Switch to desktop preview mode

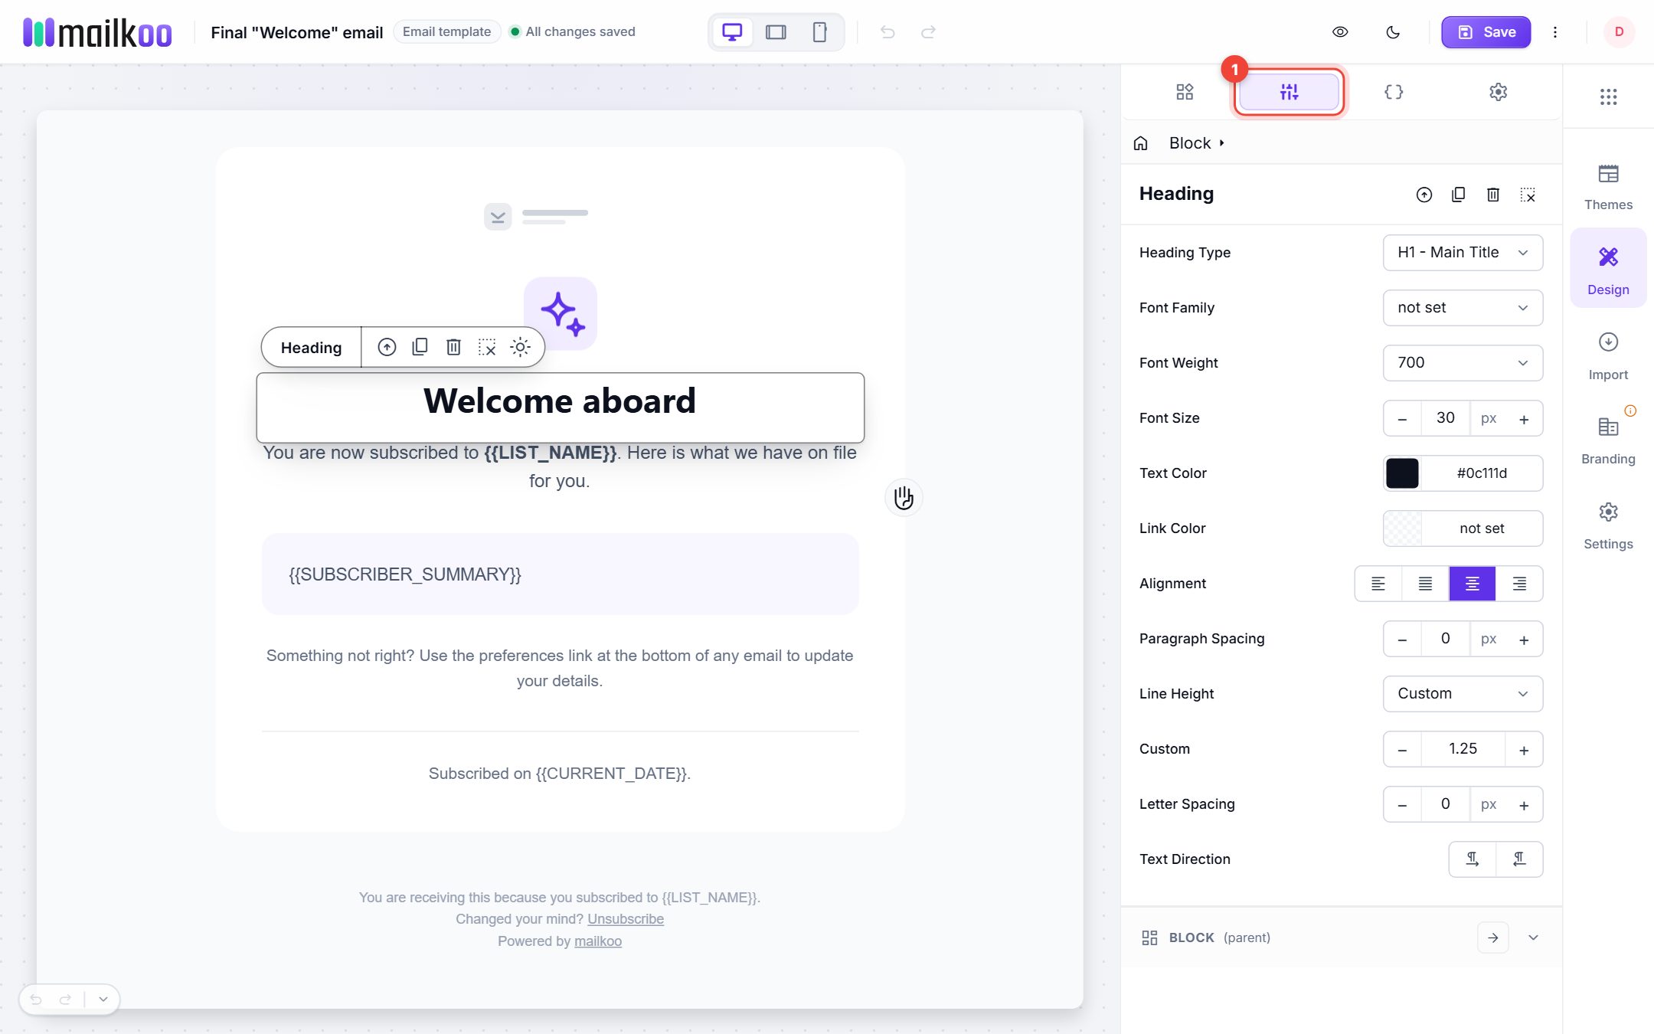point(732,32)
